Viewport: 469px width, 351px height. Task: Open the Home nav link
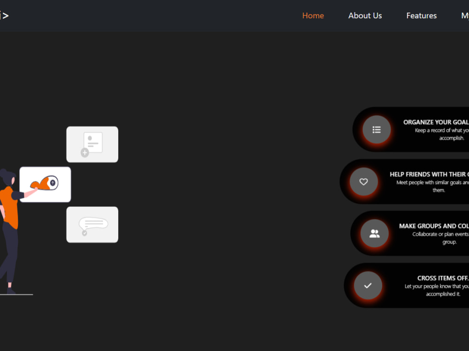(313, 15)
